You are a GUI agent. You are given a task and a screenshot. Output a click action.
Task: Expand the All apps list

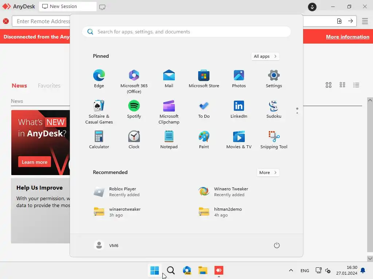265,56
